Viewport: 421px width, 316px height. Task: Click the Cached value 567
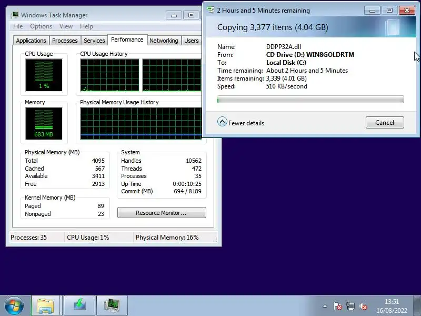100,169
